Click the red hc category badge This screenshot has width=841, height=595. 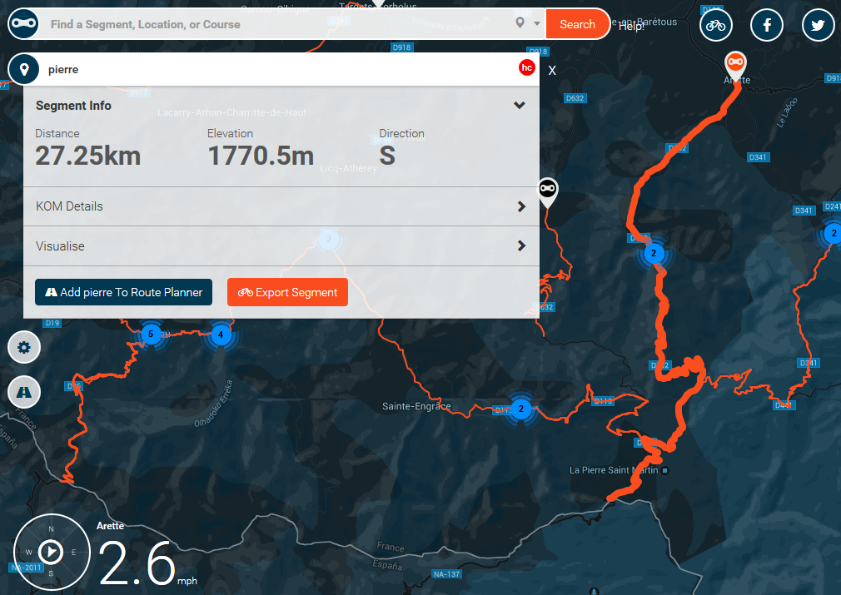(x=527, y=67)
